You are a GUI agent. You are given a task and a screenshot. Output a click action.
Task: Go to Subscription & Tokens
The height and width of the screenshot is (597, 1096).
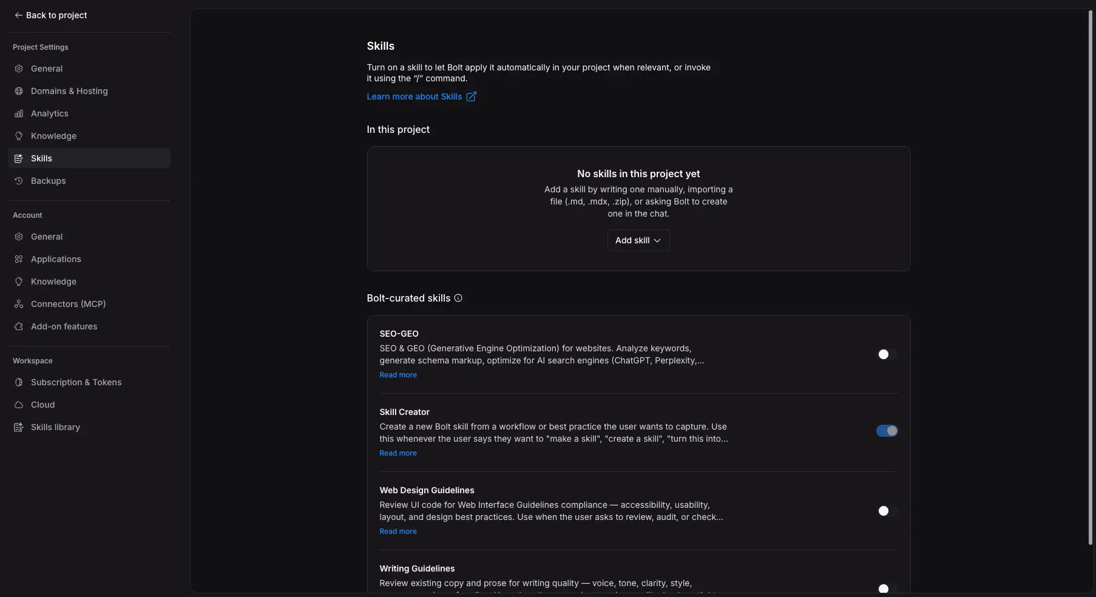coord(89,382)
